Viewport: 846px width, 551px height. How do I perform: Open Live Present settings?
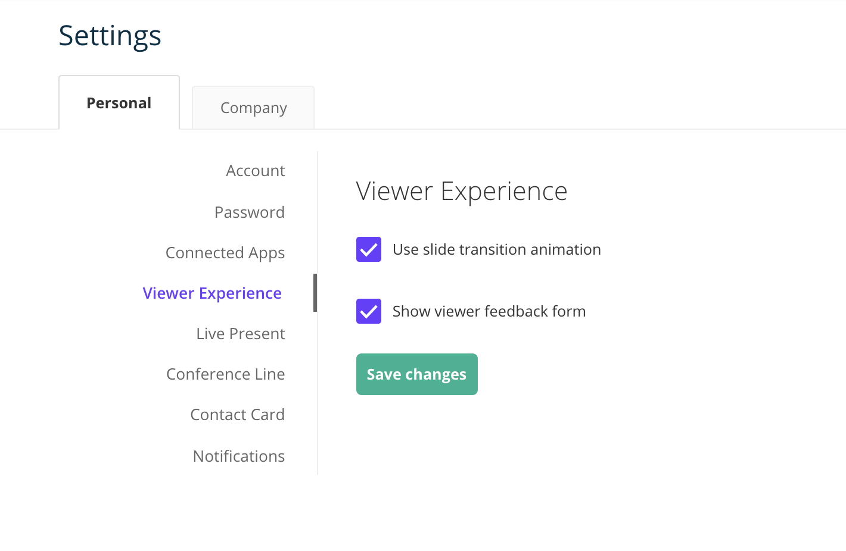point(241,334)
